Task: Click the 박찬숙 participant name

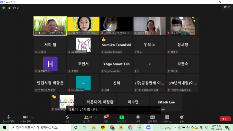Action: pos(183,64)
